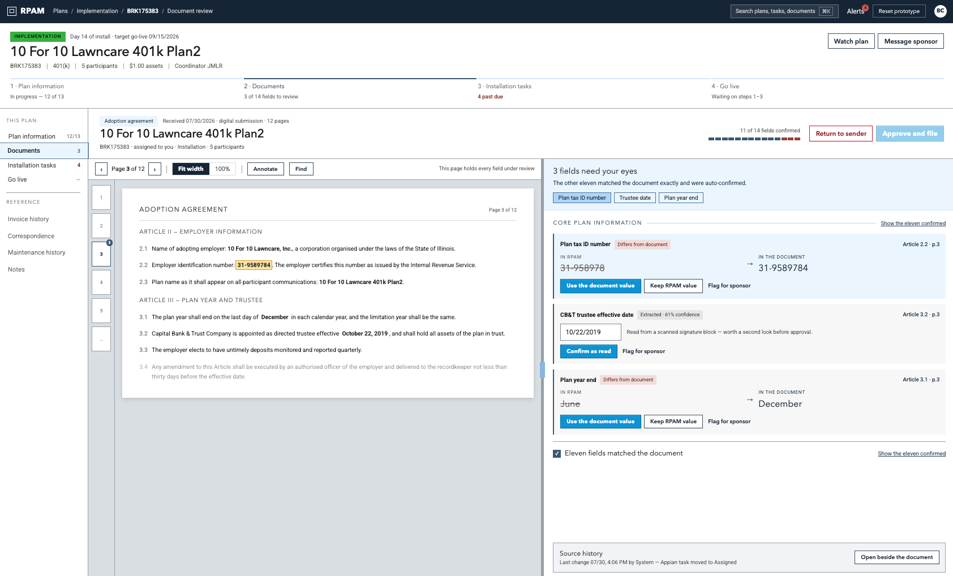Click Plans breadcrumb
Viewport: 953px width, 576px height.
click(x=60, y=11)
